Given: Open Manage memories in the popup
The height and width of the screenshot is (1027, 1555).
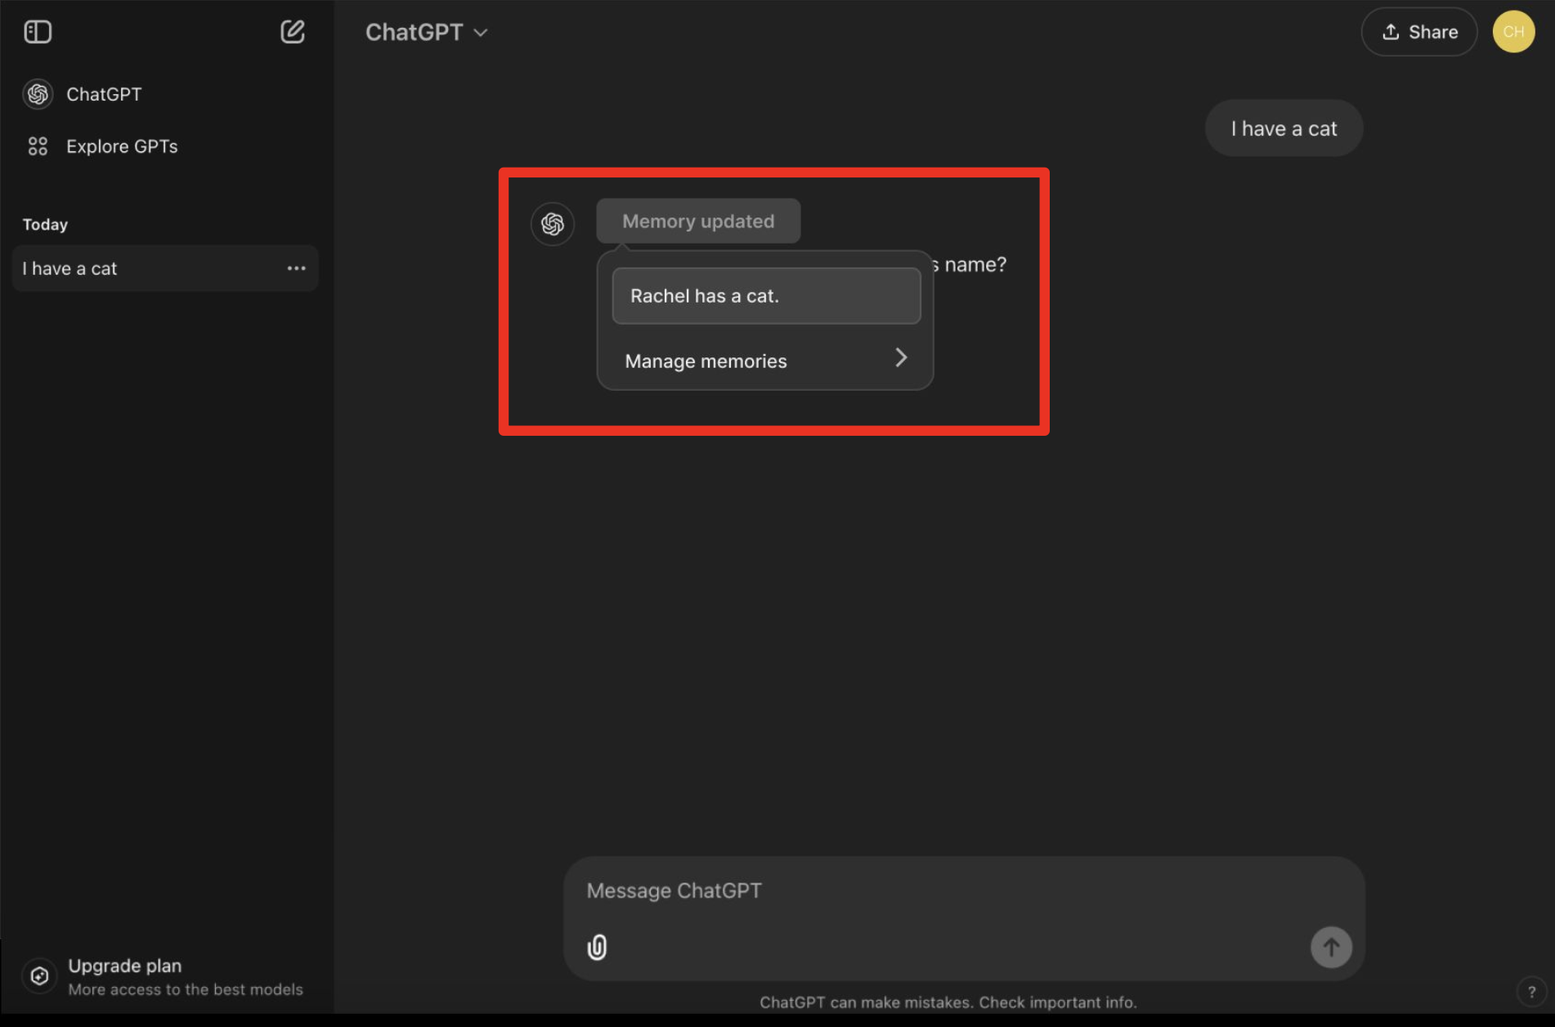Looking at the screenshot, I should 766,361.
